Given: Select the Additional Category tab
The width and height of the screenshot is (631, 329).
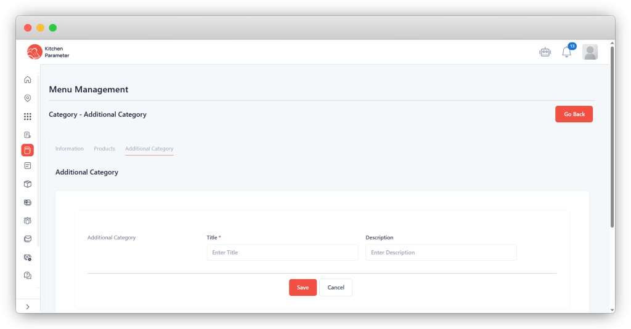Looking at the screenshot, I should [x=149, y=149].
